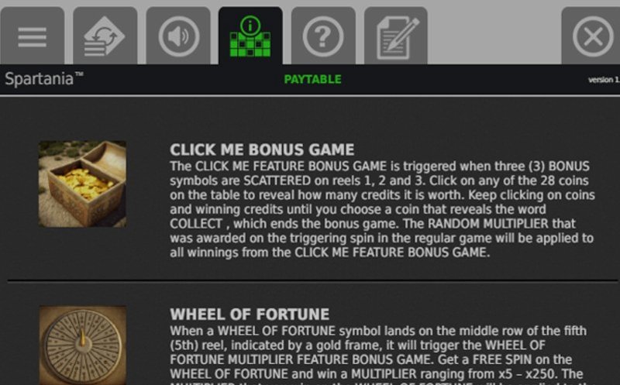
Task: Click the Click Me bonus description paragraph
Action: 382,209
